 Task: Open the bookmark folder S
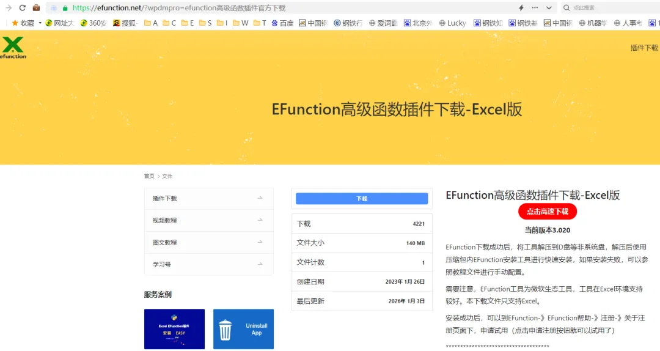205,23
